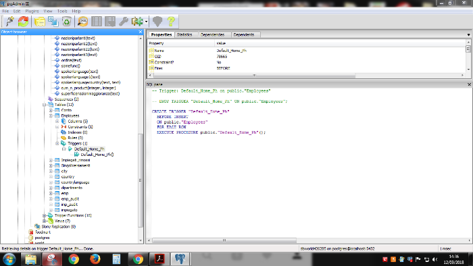Select the Default_Home_Ph() function item

click(x=97, y=155)
